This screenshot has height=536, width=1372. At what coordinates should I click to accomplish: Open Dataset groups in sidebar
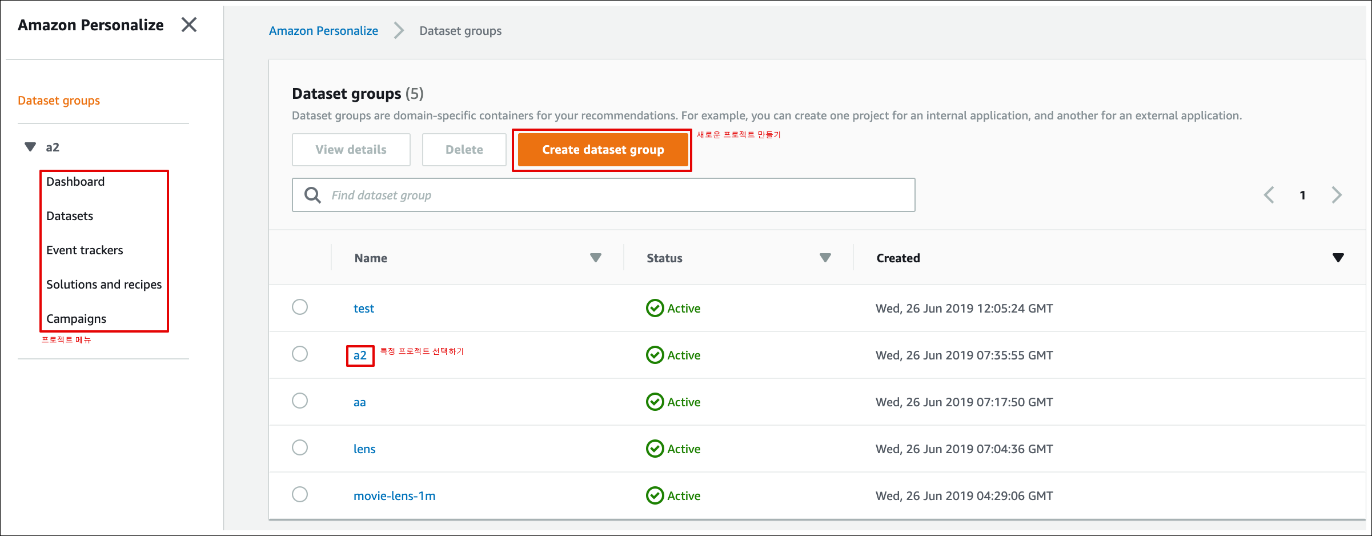click(59, 101)
